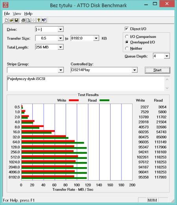Click the context Help arrow icon
177x205 pixels.
point(44,20)
